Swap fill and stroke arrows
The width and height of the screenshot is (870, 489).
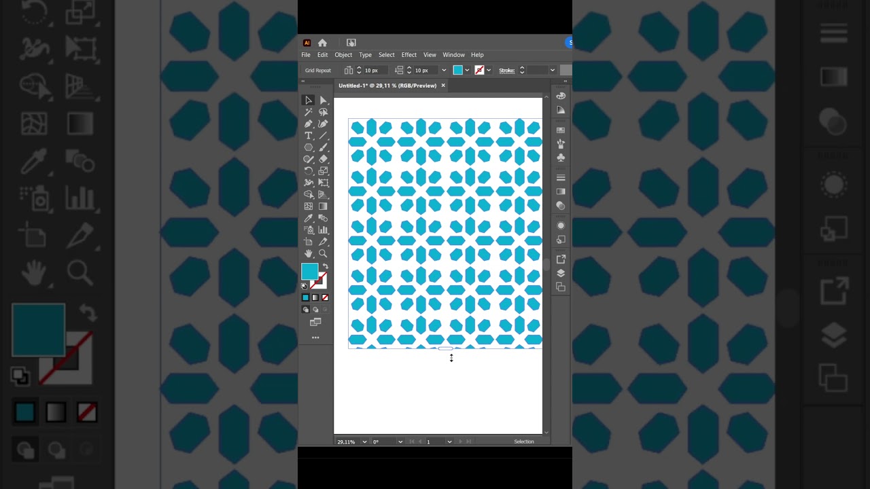[x=325, y=267]
